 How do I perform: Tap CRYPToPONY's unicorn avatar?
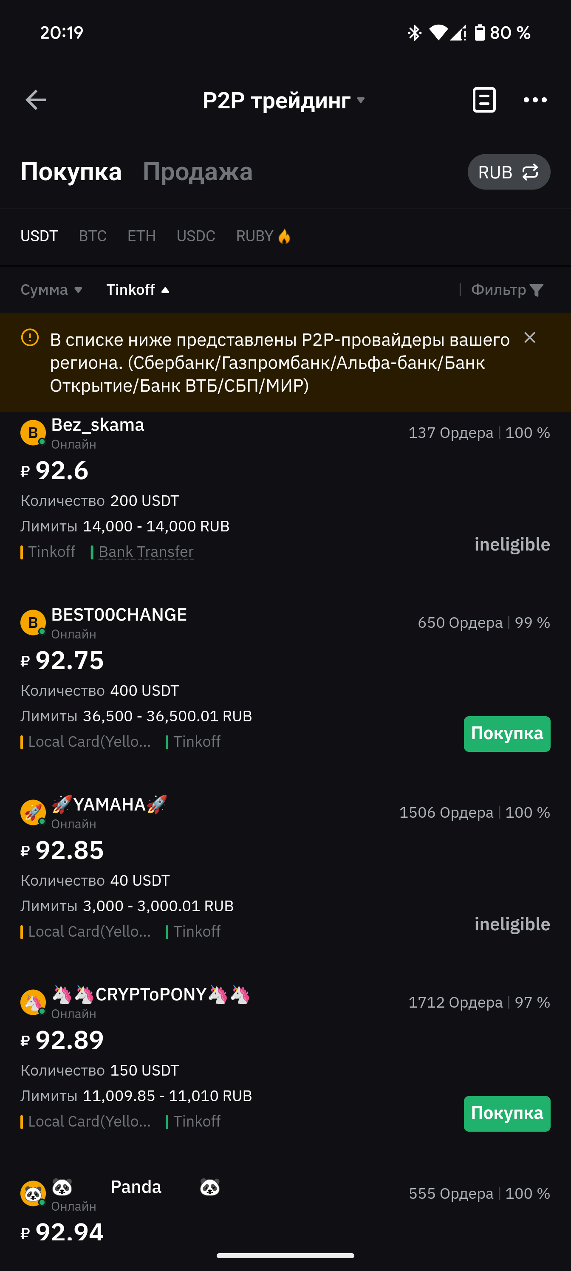click(33, 1002)
